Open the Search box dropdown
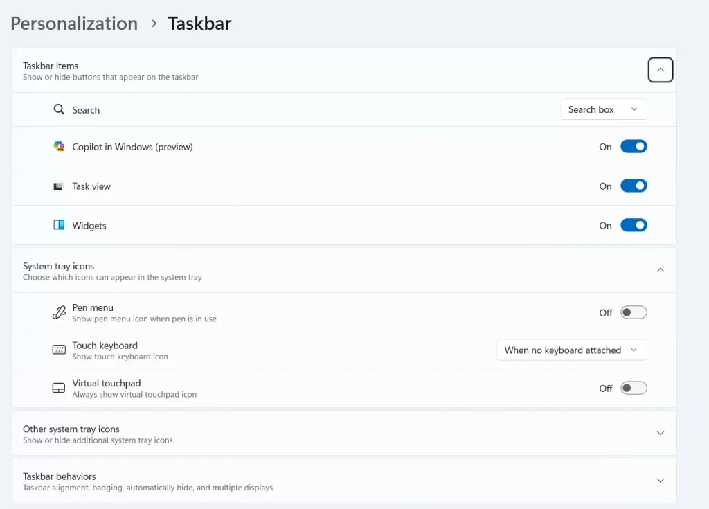The image size is (709, 509). [x=604, y=109]
